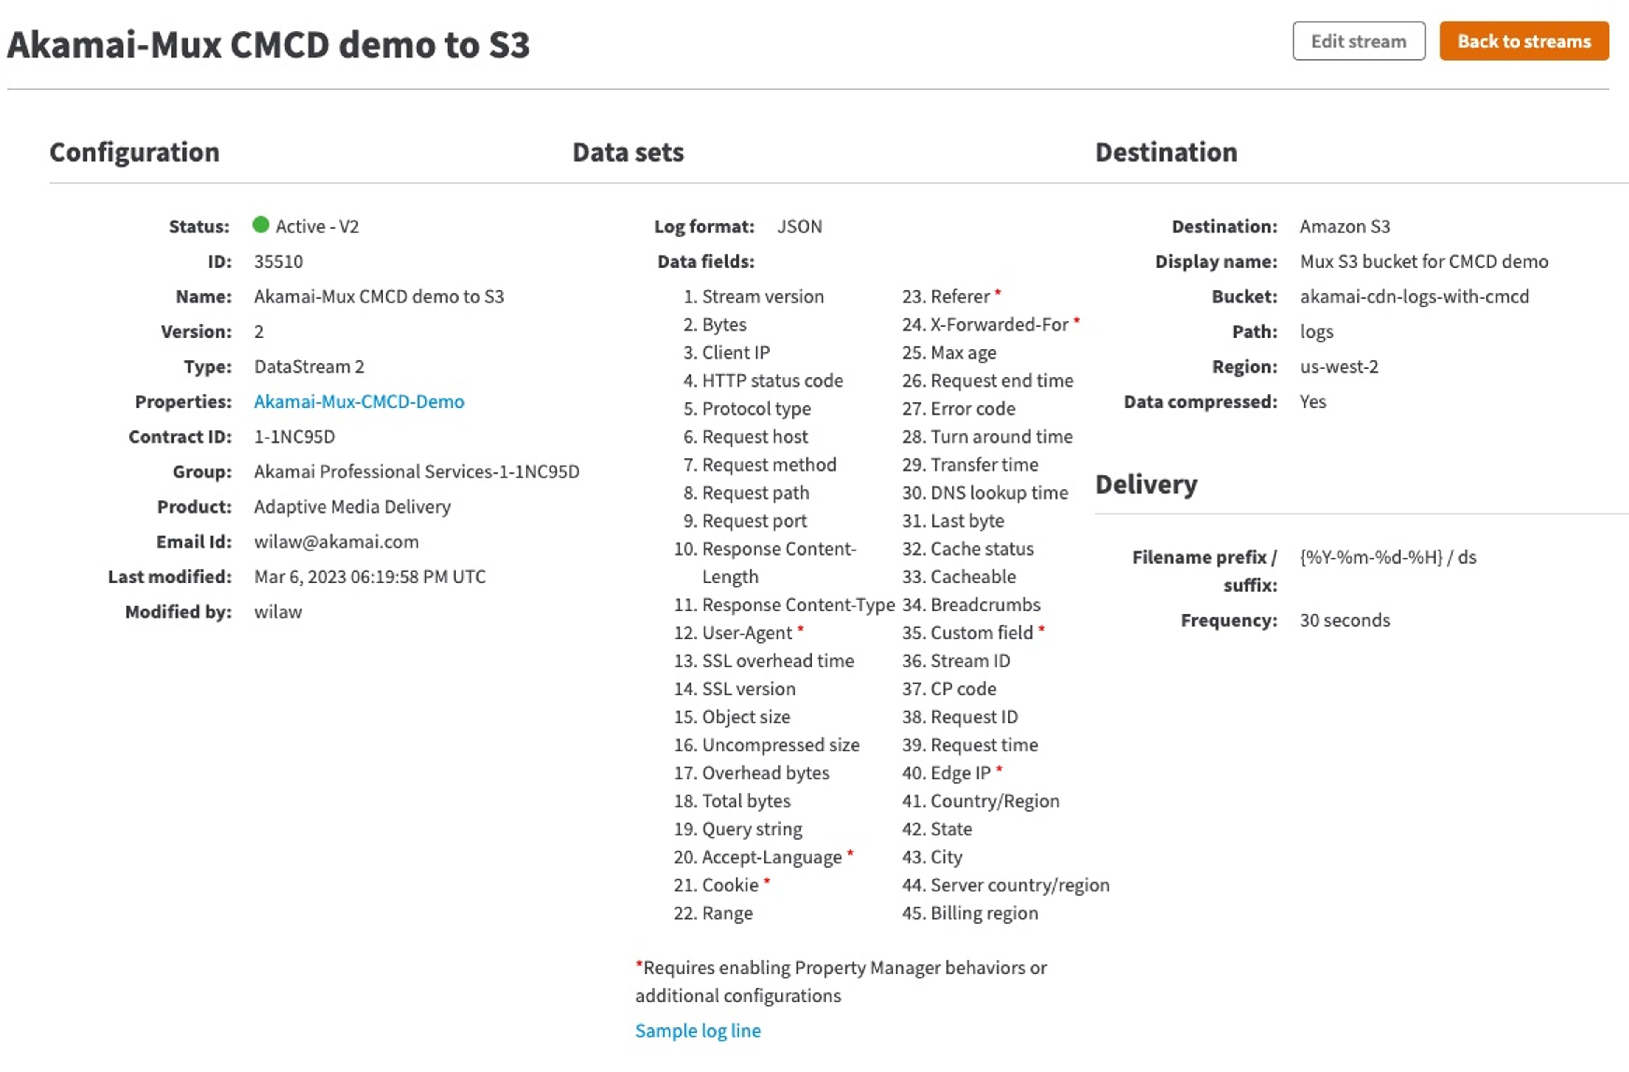
Task: Click the page title Akamai-Mux CMCD demo to S3
Action: coord(268,45)
